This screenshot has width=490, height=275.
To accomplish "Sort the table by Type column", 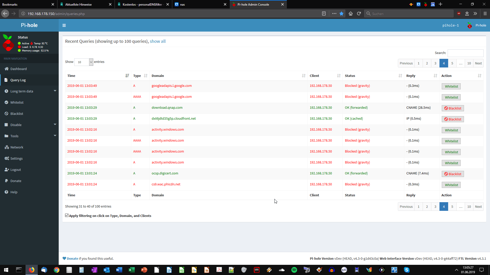I will tap(140, 76).
